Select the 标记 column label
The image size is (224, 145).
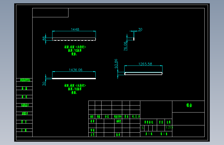(92, 117)
